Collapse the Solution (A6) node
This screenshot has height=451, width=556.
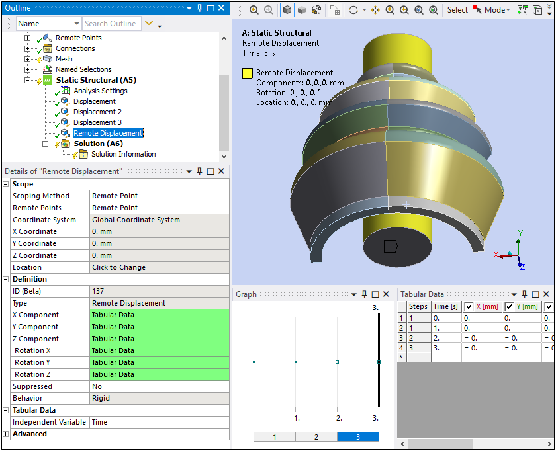[45, 143]
